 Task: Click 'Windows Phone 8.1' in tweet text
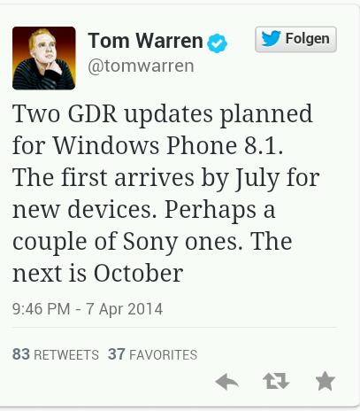tap(168, 145)
